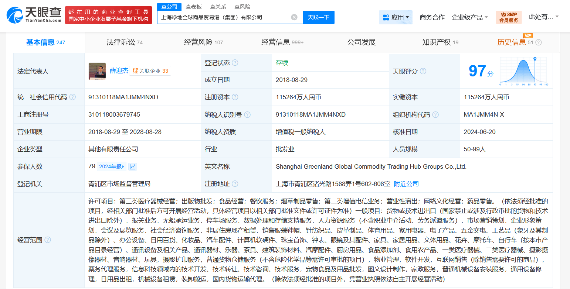This screenshot has height=289, width=570.
Task: Select 工商注册号 value 310118003679745
Action: [114, 115]
